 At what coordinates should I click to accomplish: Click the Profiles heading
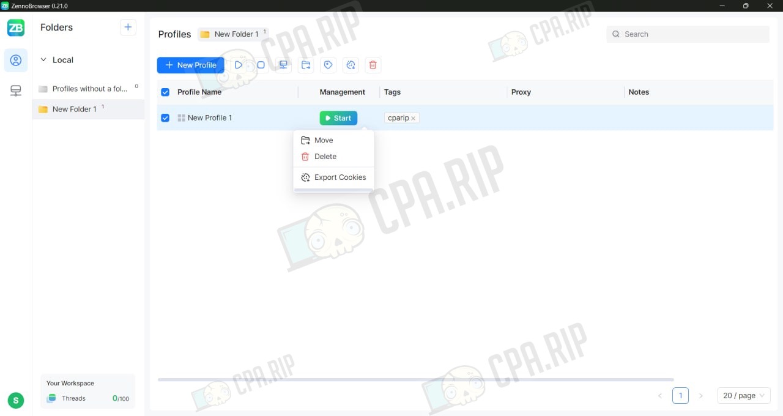174,34
